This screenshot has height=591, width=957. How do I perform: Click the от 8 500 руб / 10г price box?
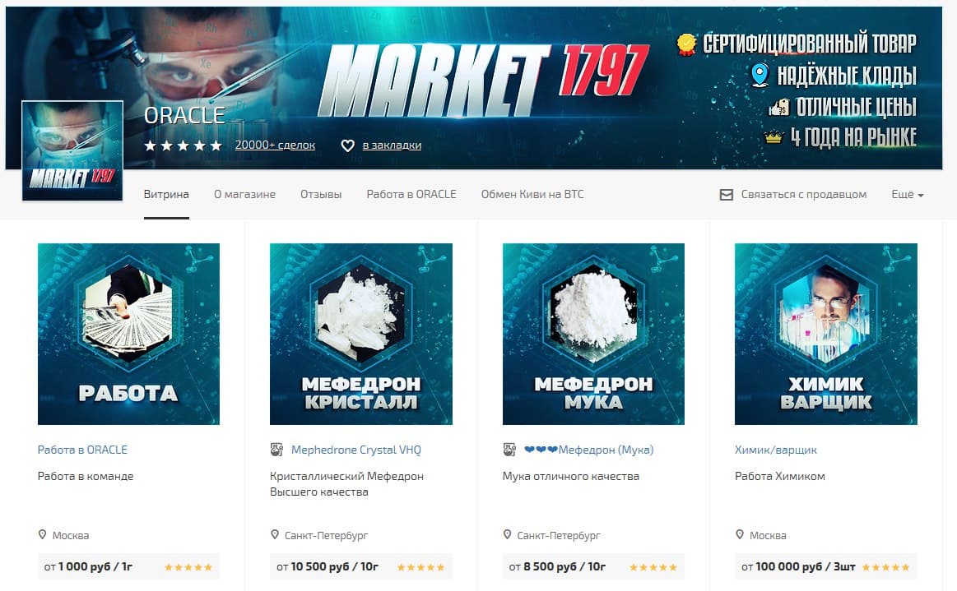tap(593, 566)
